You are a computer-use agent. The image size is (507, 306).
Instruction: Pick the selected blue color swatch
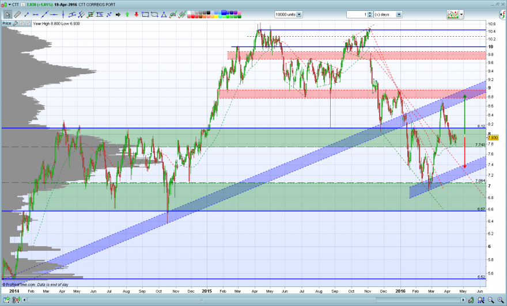pyautogui.click(x=224, y=12)
